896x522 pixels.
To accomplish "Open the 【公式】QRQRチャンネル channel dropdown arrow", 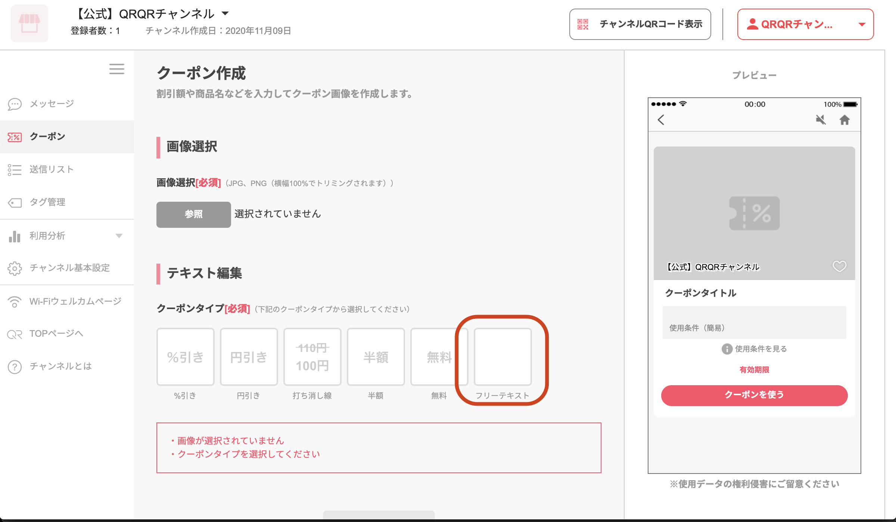I will (x=225, y=14).
